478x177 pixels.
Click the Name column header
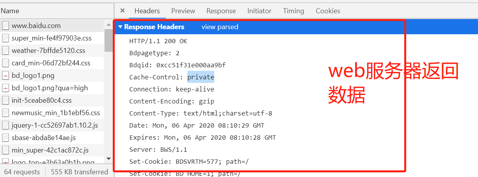tap(10, 11)
